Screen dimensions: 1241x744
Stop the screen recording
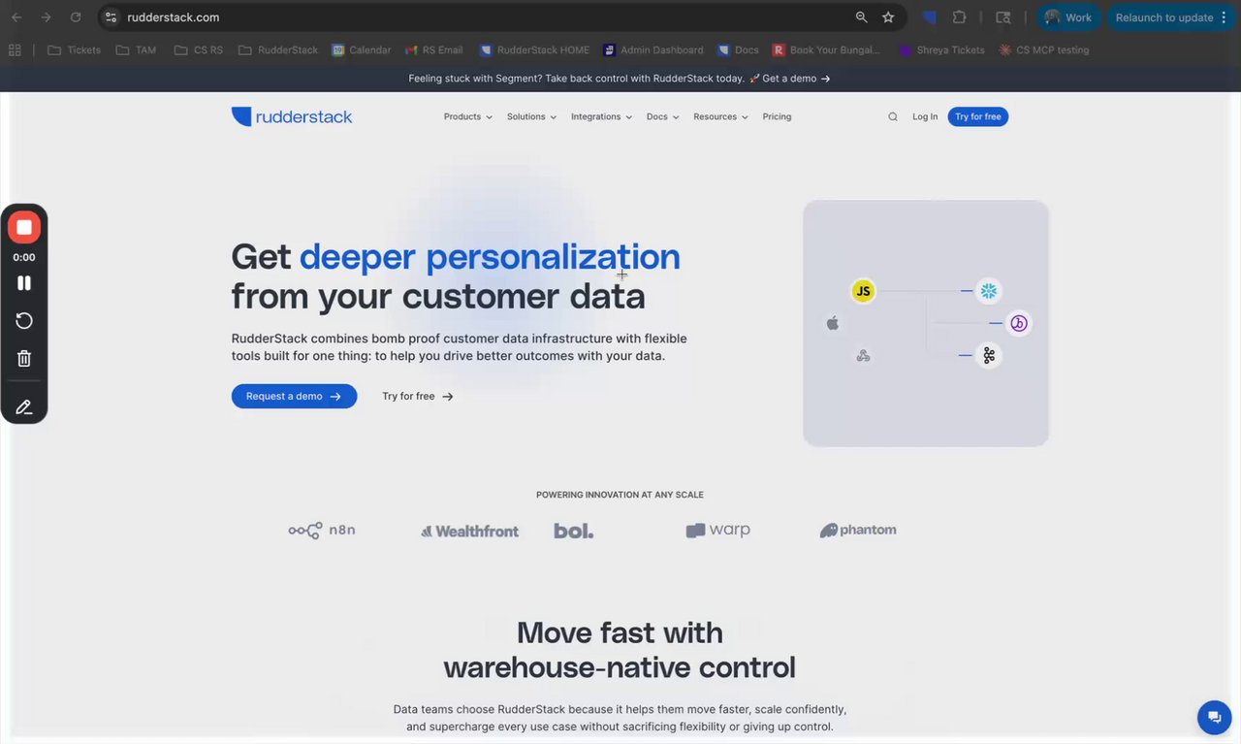tap(24, 228)
